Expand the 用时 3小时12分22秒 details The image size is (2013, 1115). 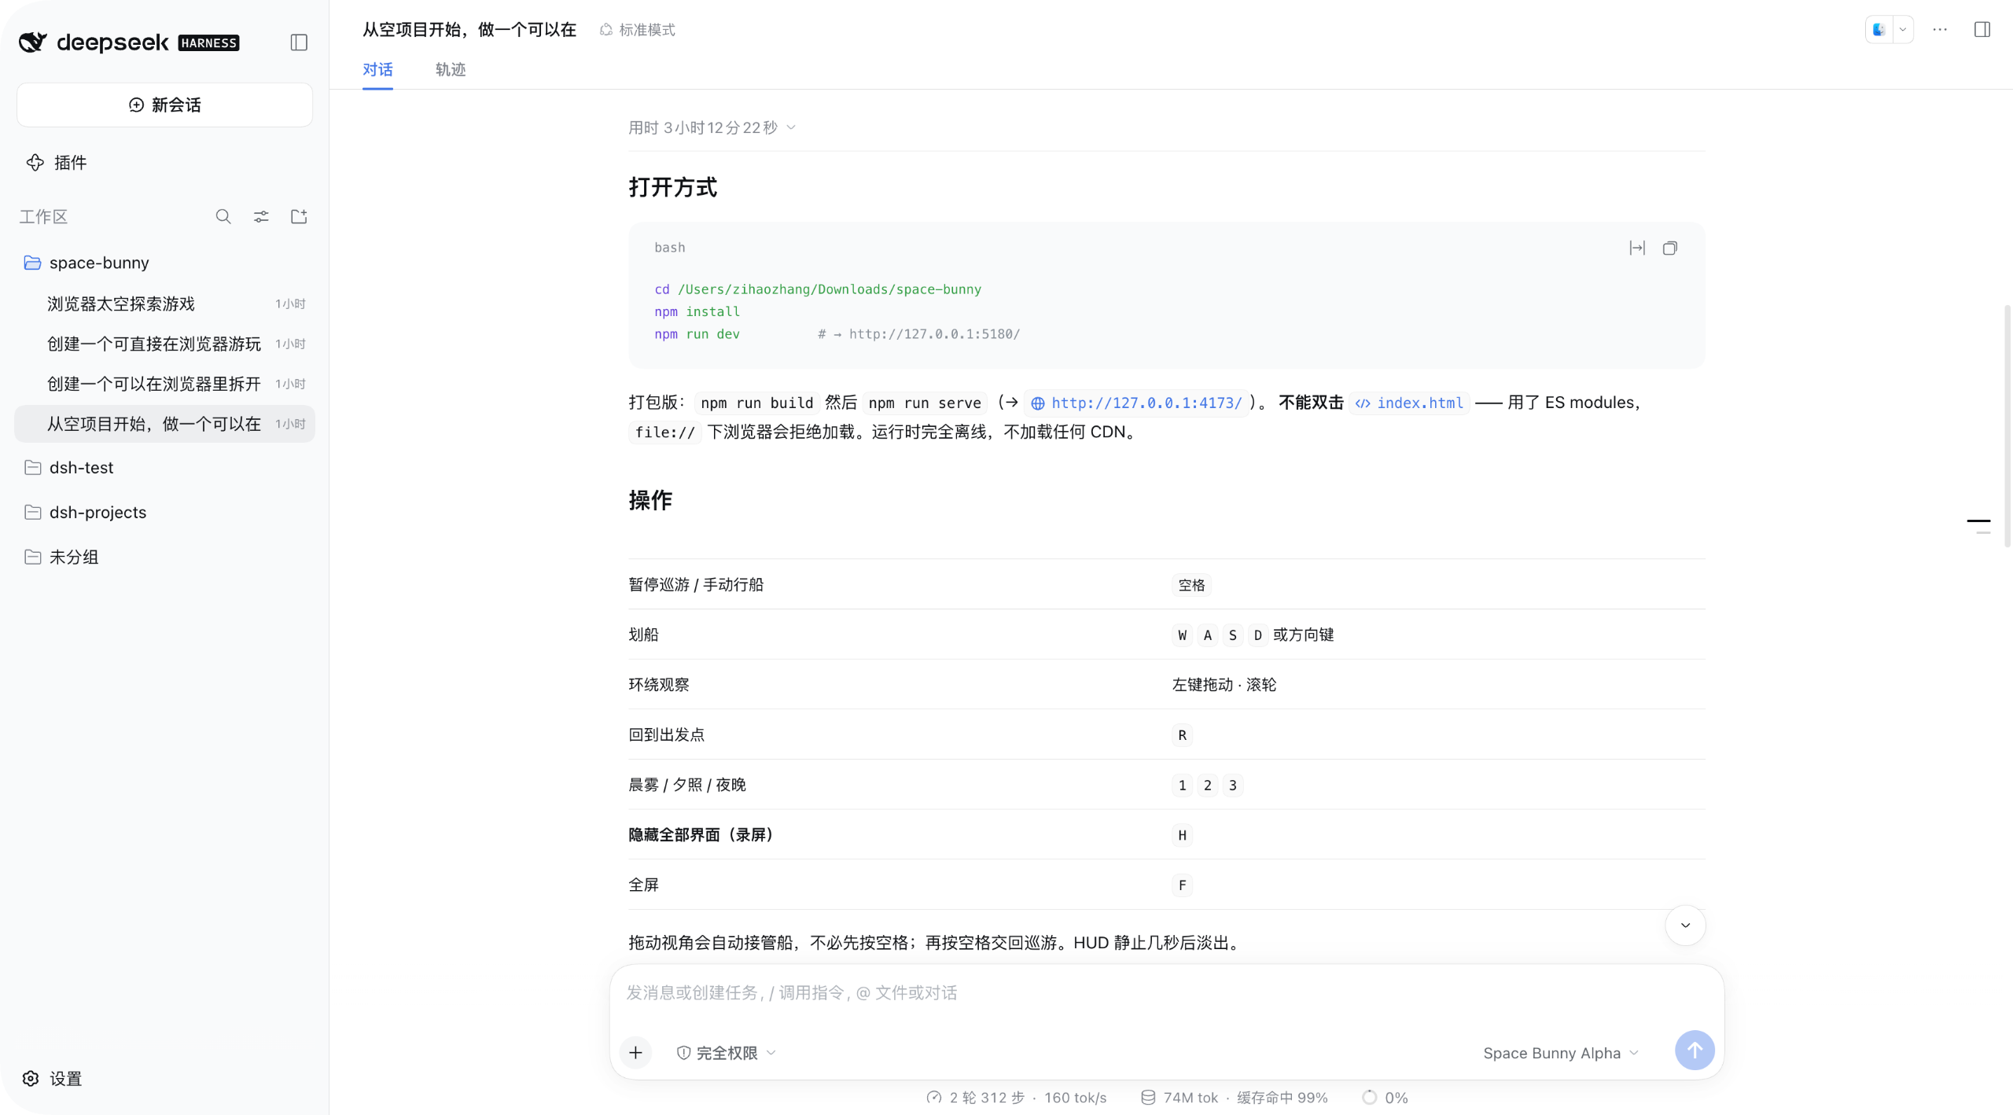click(x=712, y=127)
